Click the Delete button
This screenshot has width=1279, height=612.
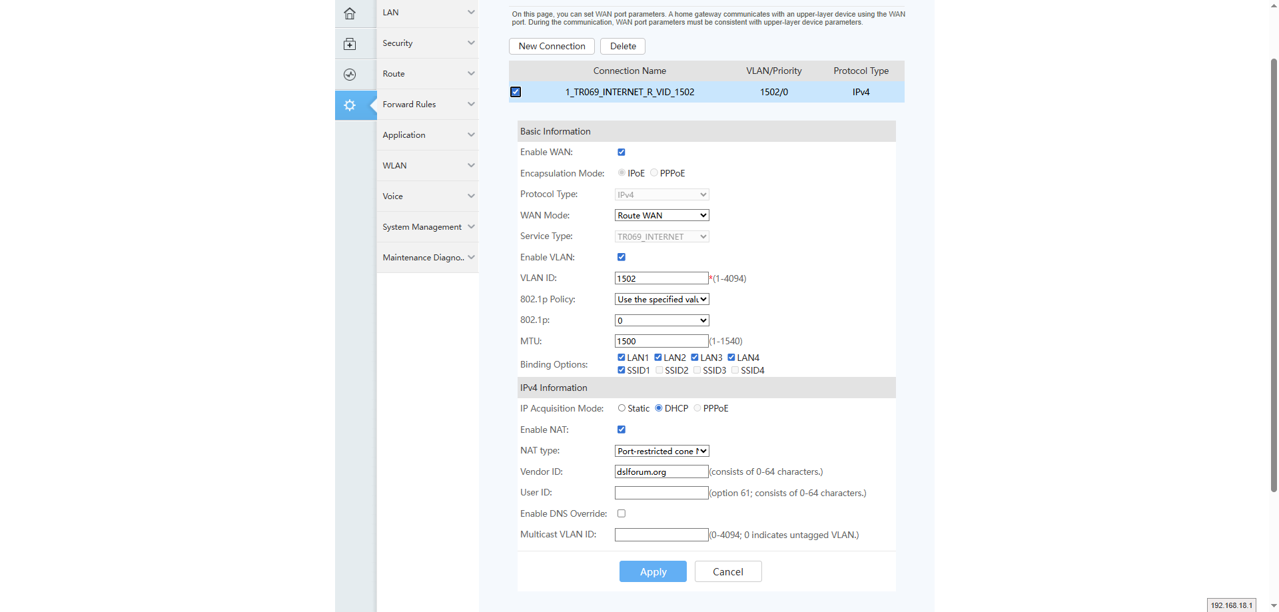(622, 46)
